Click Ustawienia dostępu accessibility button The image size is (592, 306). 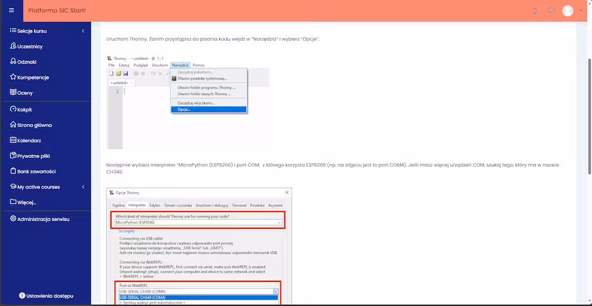(x=46, y=296)
